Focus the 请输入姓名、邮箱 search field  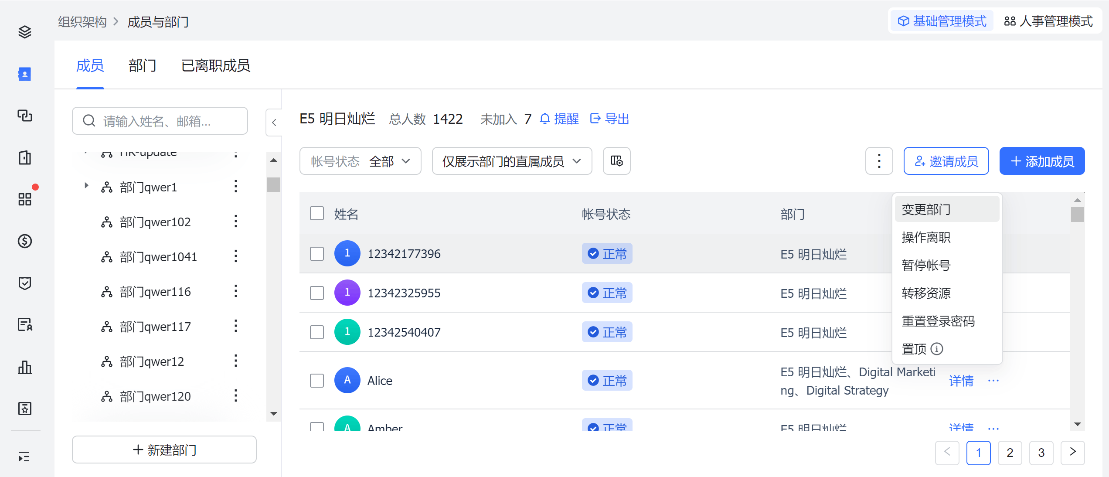coord(160,121)
